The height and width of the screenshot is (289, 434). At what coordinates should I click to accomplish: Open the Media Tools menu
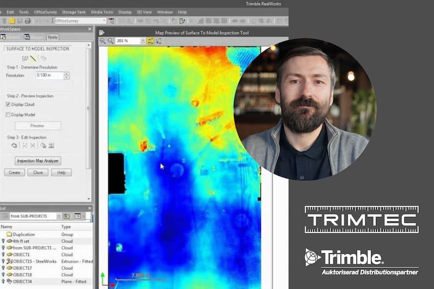[102, 12]
